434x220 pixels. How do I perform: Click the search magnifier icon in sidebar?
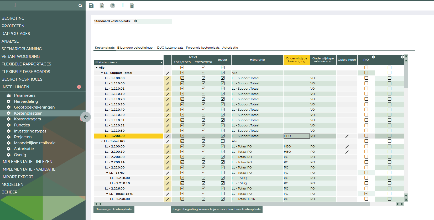pos(80,6)
